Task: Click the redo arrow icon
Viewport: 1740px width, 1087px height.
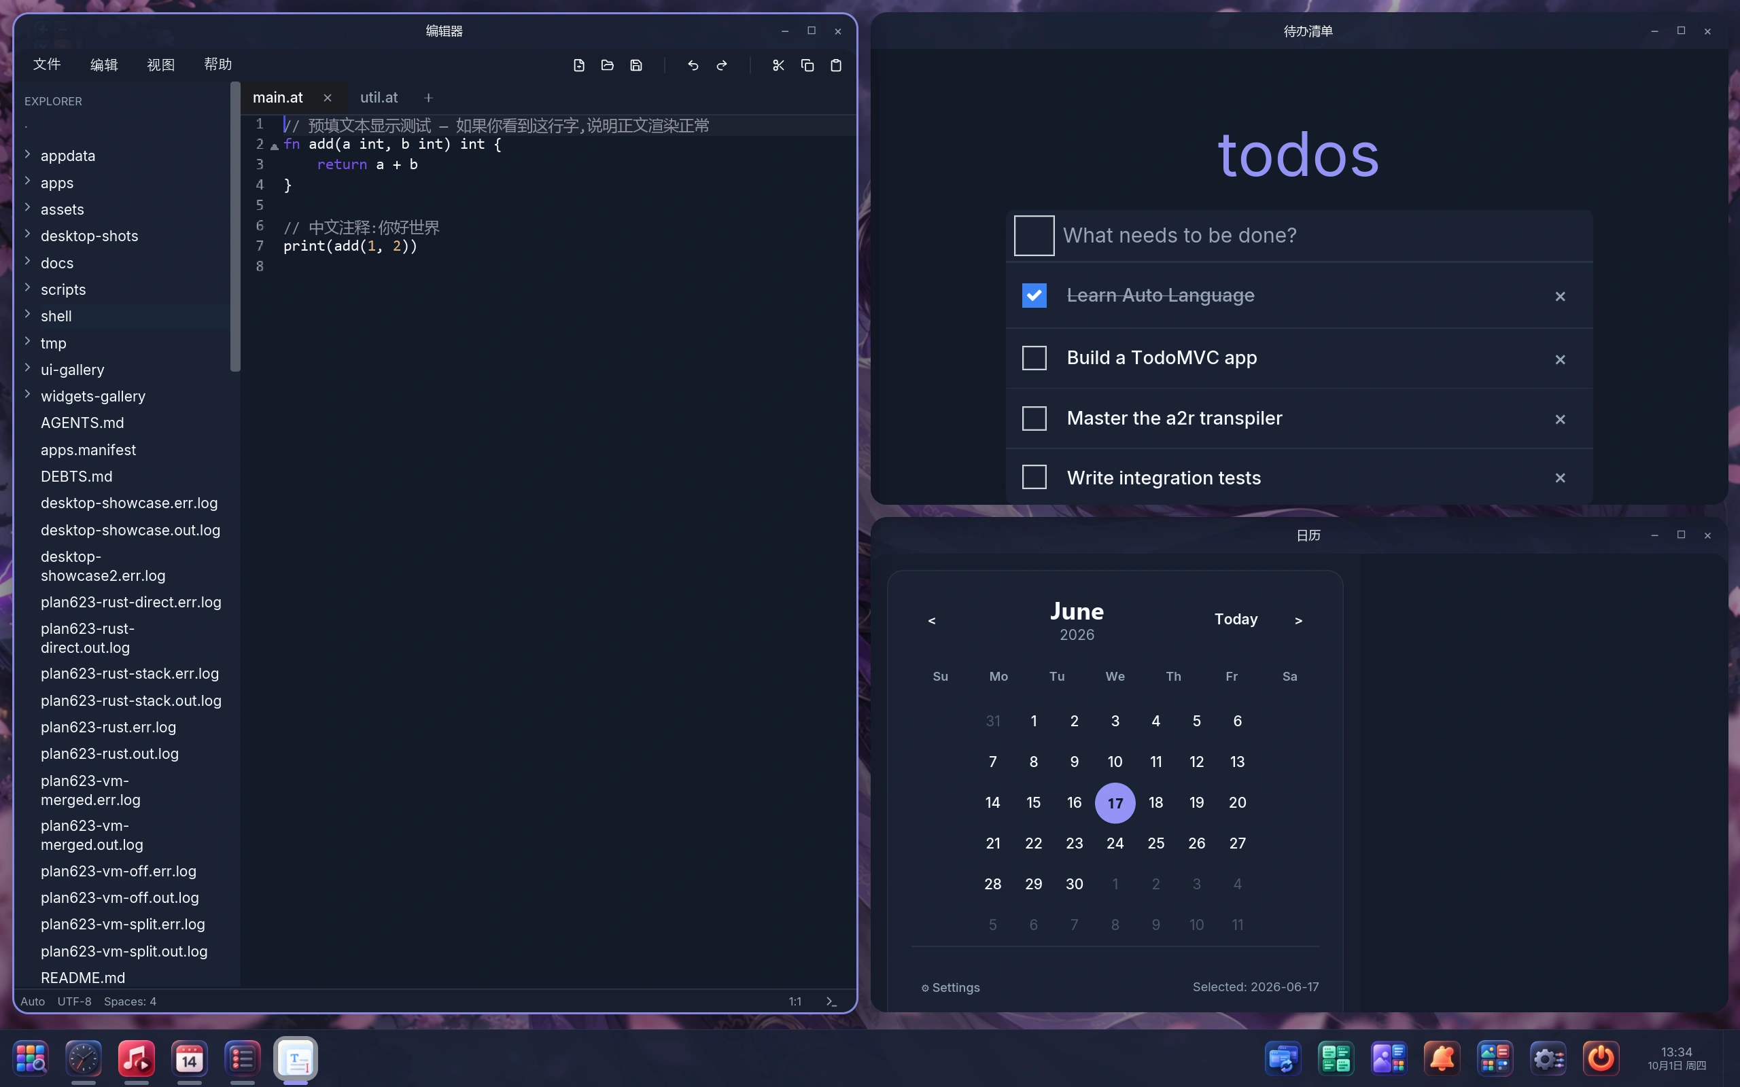Action: pyautogui.click(x=722, y=65)
